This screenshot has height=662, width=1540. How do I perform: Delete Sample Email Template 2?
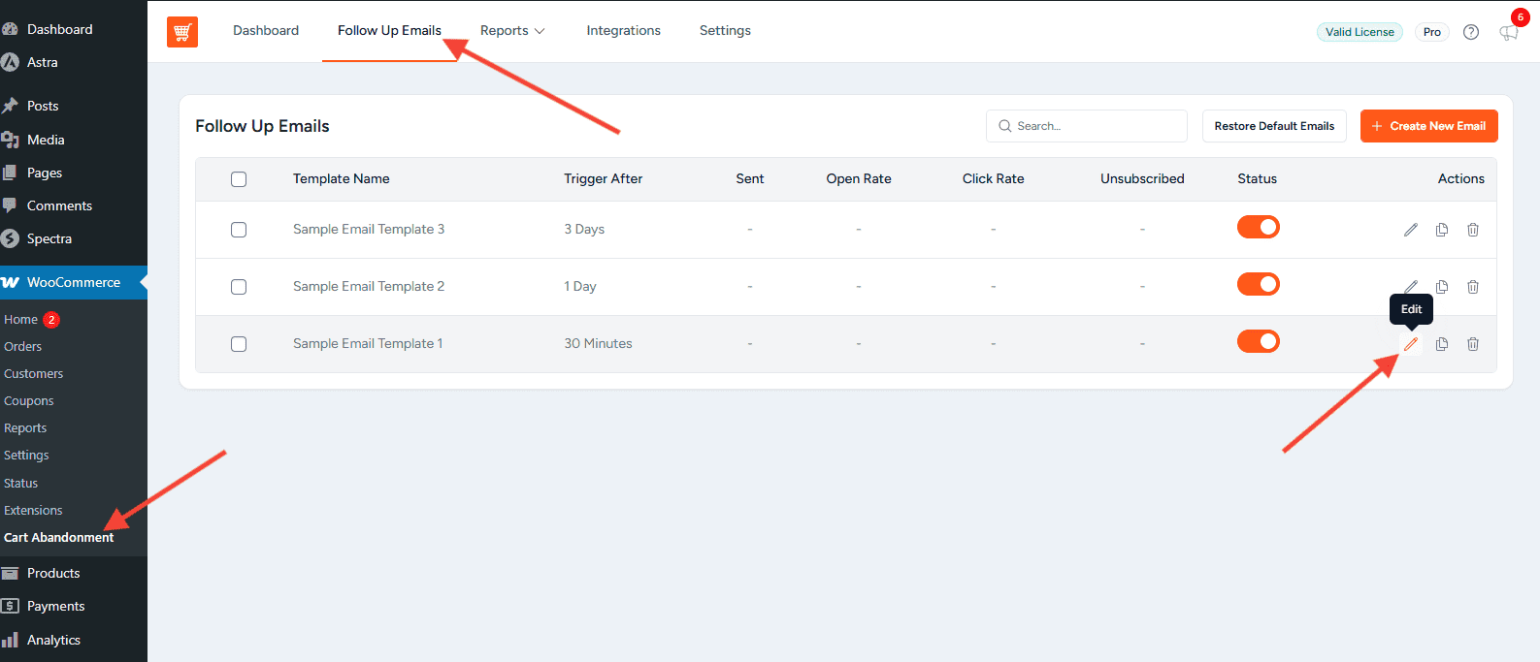[1473, 287]
